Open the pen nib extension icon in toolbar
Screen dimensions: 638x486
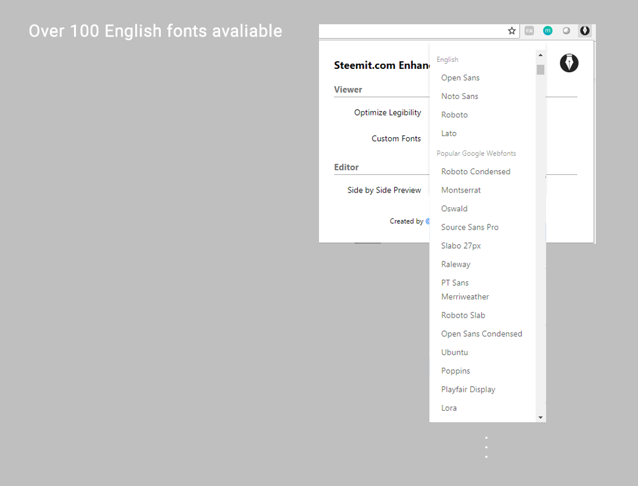click(584, 31)
